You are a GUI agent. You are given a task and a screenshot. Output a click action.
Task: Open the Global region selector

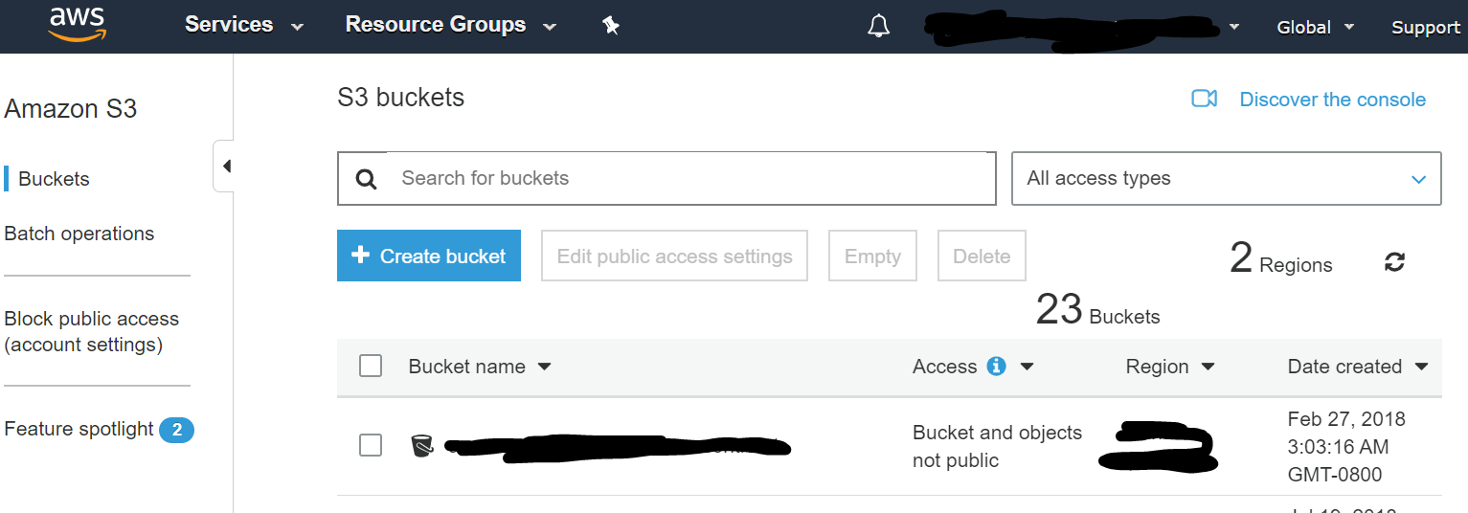tap(1315, 27)
